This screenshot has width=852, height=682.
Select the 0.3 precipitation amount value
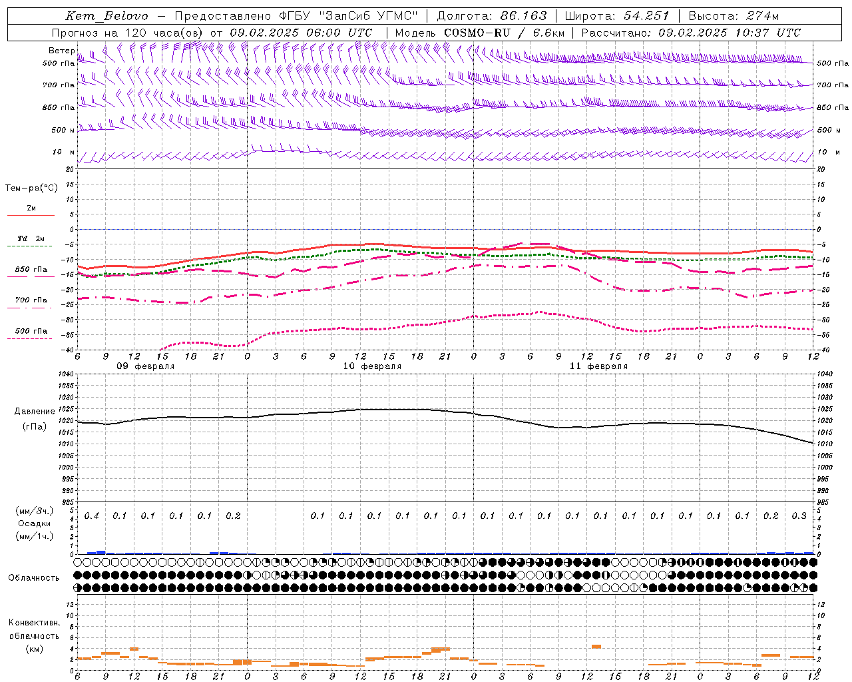799,516
